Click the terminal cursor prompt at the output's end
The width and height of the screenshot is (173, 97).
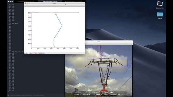click(8, 92)
